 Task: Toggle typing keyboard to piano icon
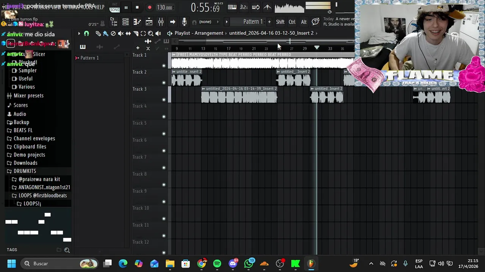pyautogui.click(x=232, y=7)
